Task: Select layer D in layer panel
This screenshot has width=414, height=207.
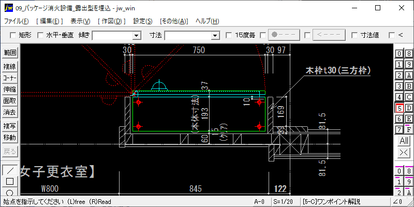Action: pyautogui.click(x=408, y=108)
